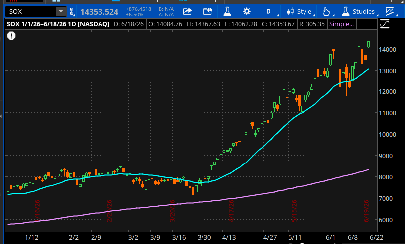Click the latest green candle near 14353
This screenshot has height=244, width=405.
tap(368, 44)
